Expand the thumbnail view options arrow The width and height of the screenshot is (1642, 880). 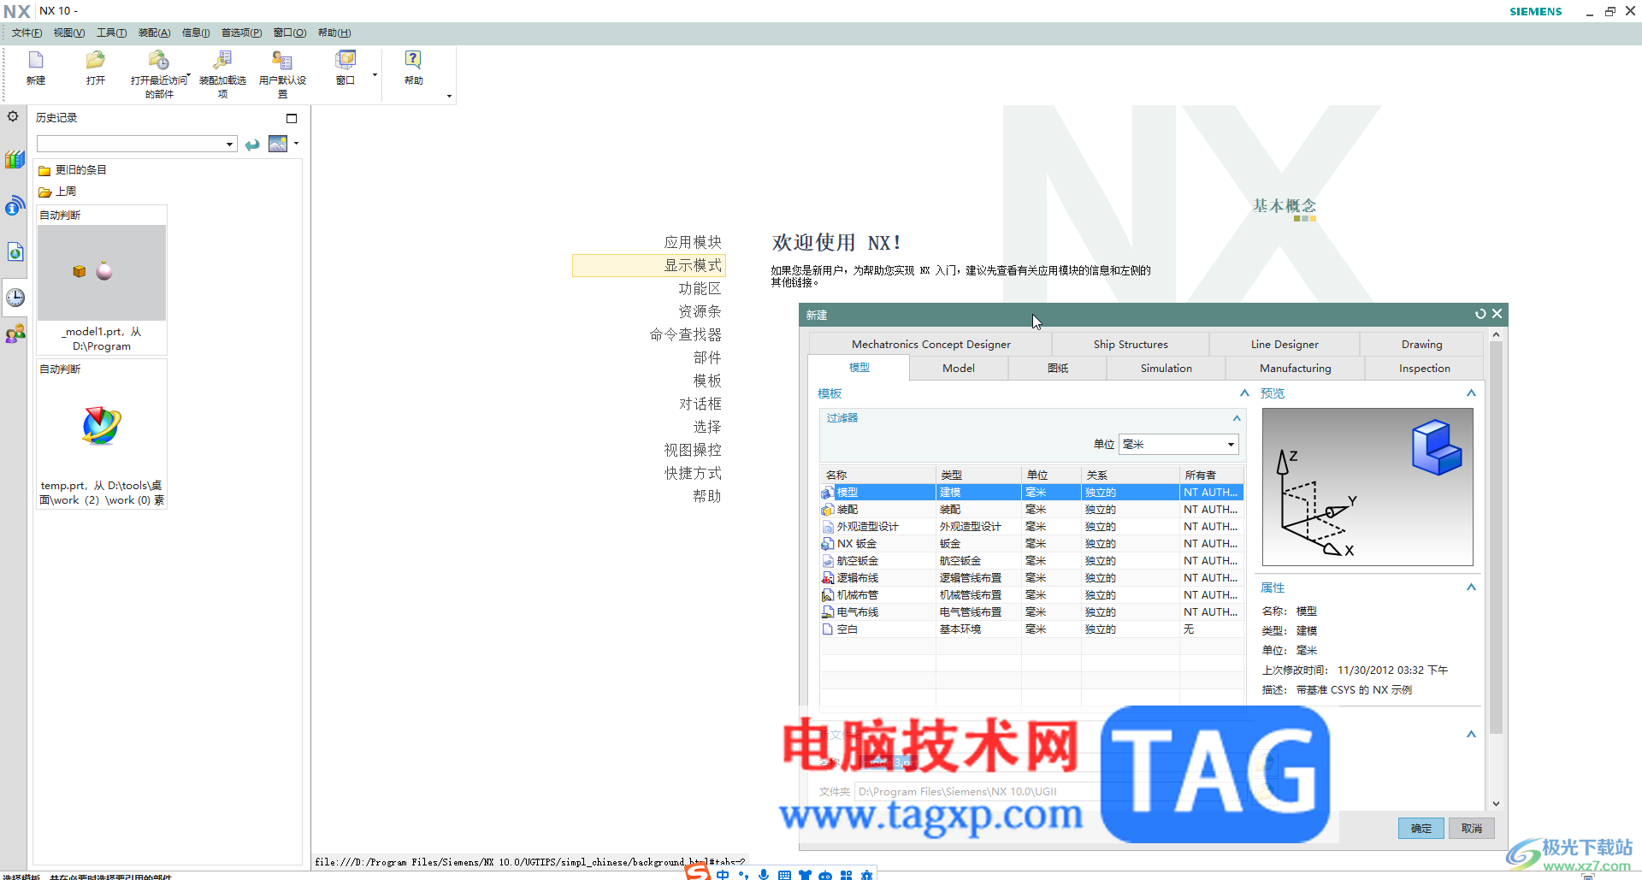(x=296, y=143)
